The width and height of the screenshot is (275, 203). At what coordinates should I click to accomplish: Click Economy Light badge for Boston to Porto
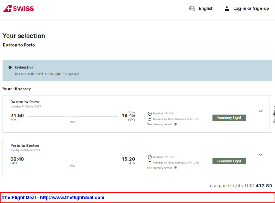[x=229, y=118]
